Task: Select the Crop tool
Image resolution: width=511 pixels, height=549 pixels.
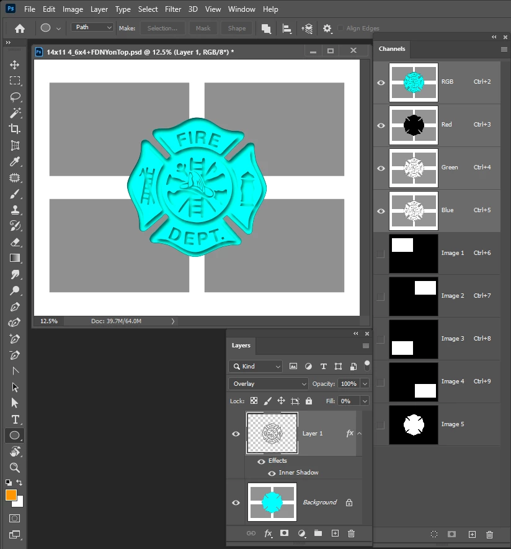Action: click(14, 129)
